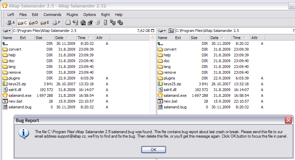Image resolution: width=295 pixels, height=160 pixels.
Task: Open the Files menu
Action: click(23, 15)
